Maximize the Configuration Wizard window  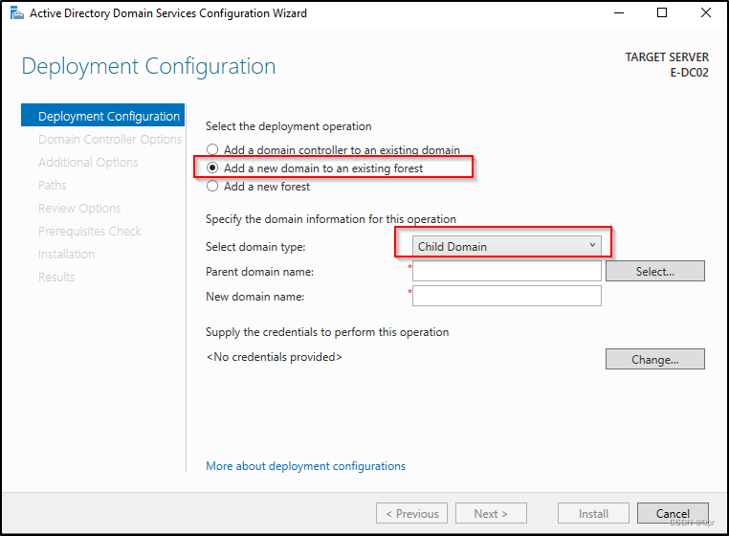click(662, 13)
